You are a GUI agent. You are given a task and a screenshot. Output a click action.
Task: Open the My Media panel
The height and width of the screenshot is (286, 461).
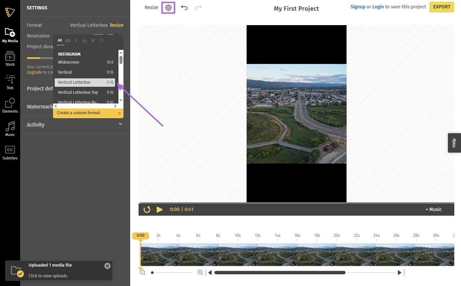pos(10,35)
